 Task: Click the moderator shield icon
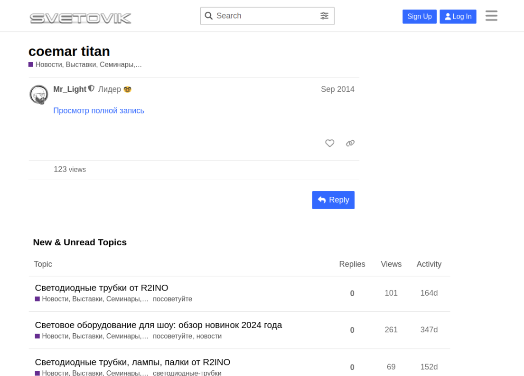pos(91,88)
